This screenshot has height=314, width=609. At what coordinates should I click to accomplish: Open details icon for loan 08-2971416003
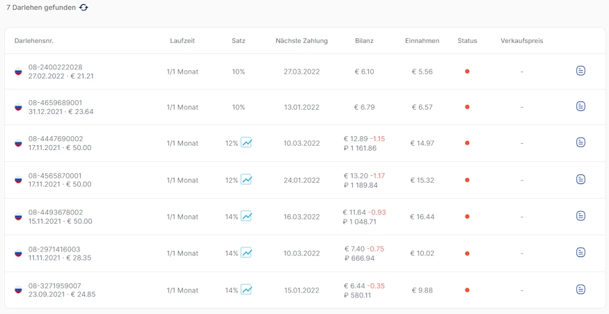pyautogui.click(x=580, y=252)
